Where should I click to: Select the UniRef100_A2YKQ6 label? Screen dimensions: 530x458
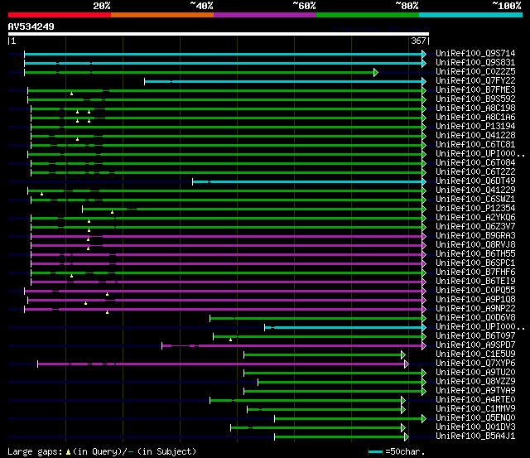(x=475, y=218)
